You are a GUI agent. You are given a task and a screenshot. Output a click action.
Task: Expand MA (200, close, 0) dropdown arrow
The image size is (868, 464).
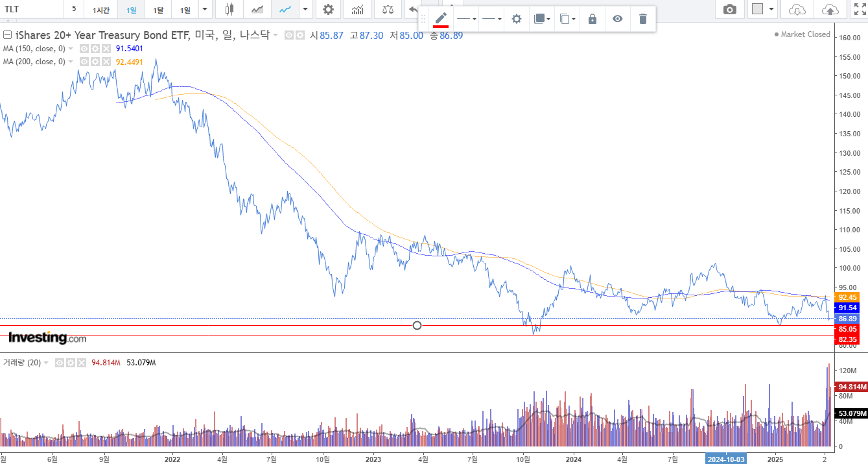coord(71,62)
